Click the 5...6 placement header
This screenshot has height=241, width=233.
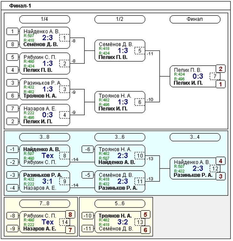point(120,203)
